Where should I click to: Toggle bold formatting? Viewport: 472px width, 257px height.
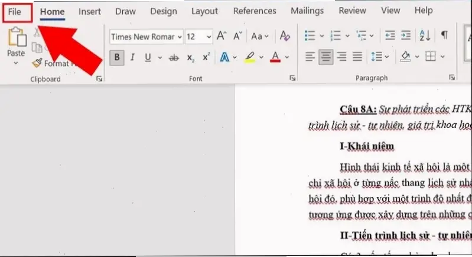point(117,57)
